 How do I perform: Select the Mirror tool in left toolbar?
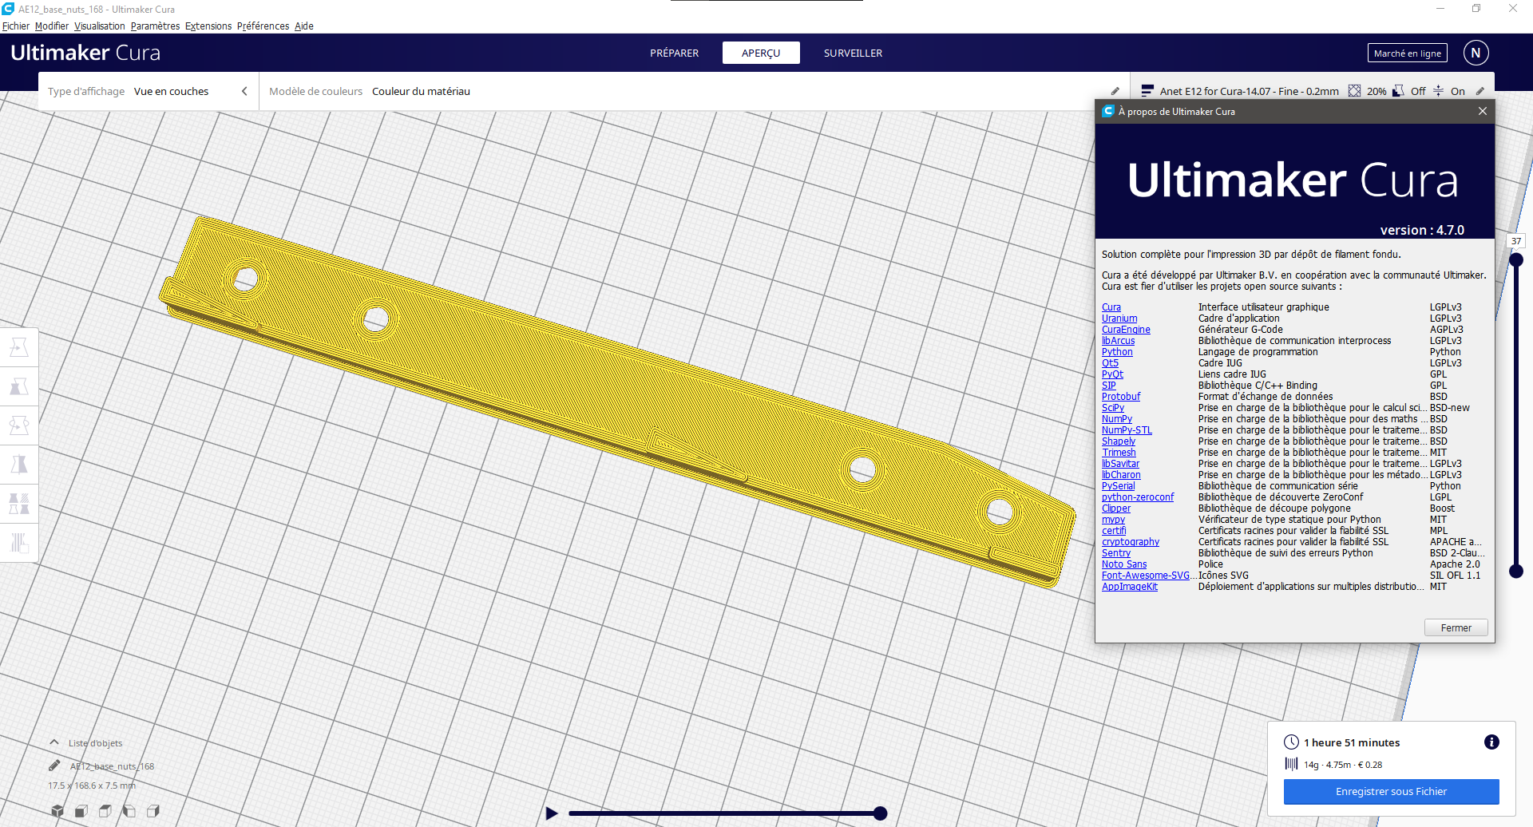pyautogui.click(x=19, y=465)
